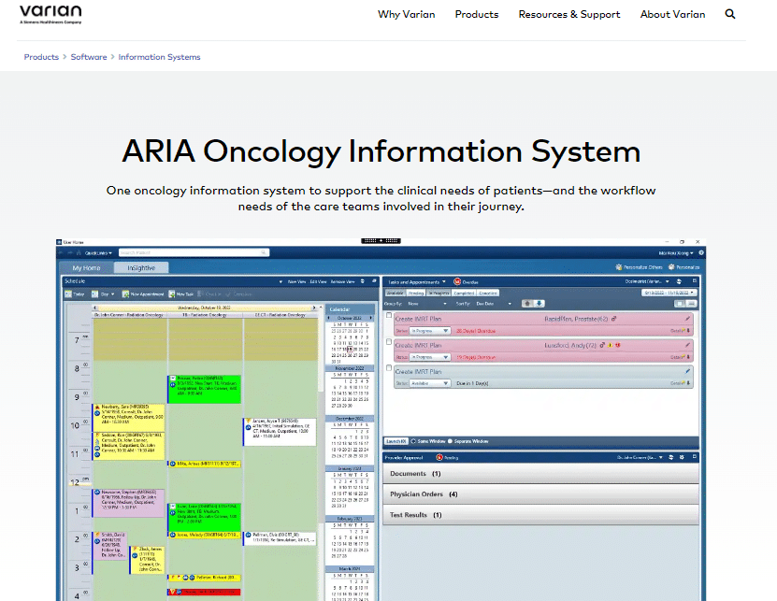Screen dimensions: 777x601
Task: Open the Why Varian menu
Action: [x=407, y=14]
